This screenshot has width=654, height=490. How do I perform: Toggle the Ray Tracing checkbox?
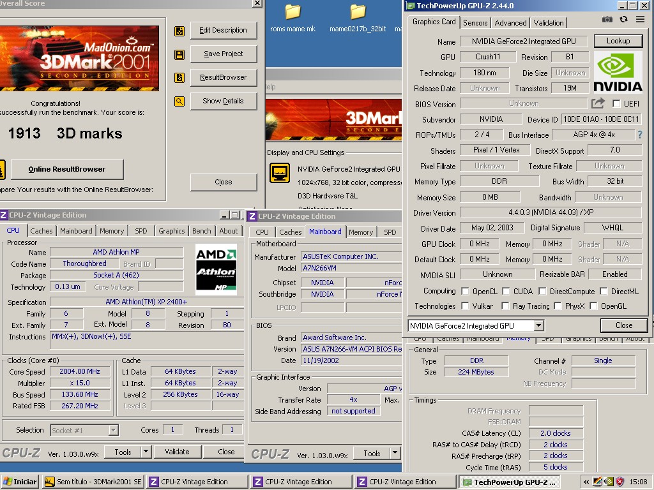coord(505,306)
